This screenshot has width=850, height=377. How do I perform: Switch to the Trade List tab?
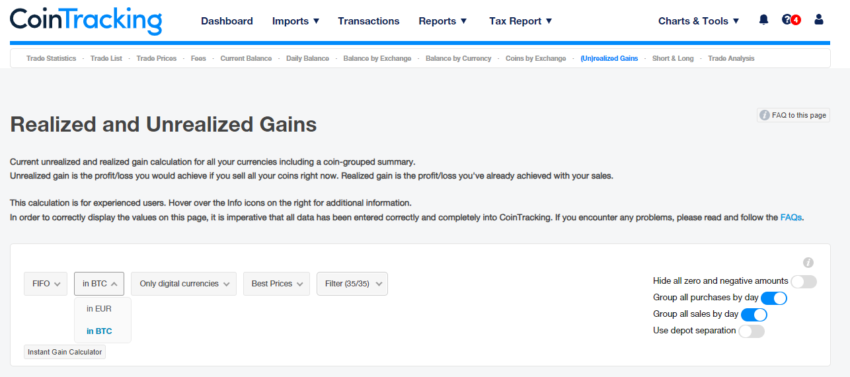(x=106, y=58)
